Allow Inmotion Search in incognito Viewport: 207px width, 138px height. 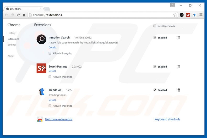pyautogui.click(x=50, y=53)
